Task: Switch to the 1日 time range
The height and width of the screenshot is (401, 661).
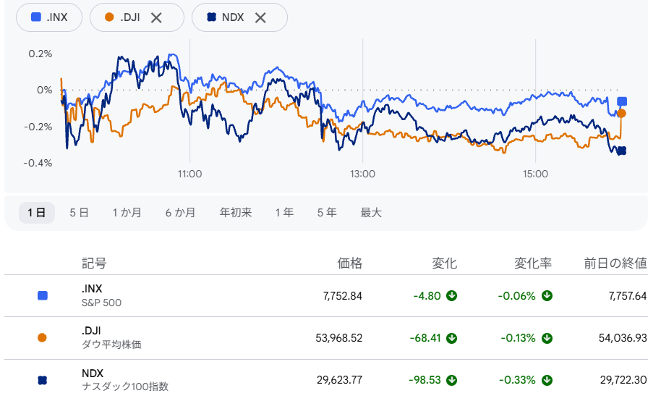Action: coord(37,213)
